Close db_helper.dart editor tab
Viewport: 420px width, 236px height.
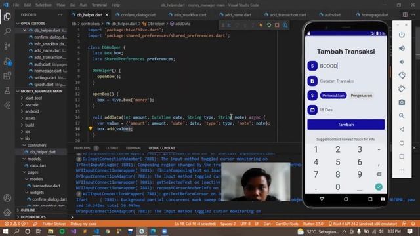pyautogui.click(x=107, y=15)
